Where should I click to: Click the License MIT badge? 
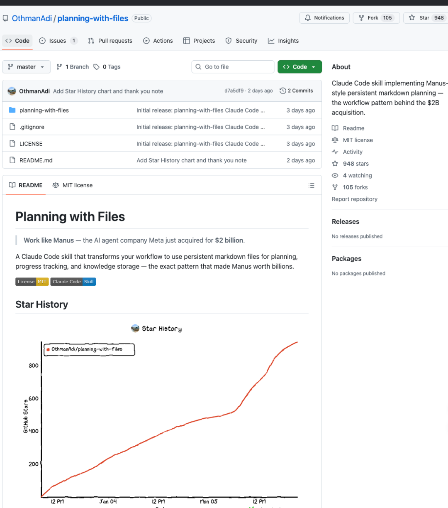tap(32, 282)
